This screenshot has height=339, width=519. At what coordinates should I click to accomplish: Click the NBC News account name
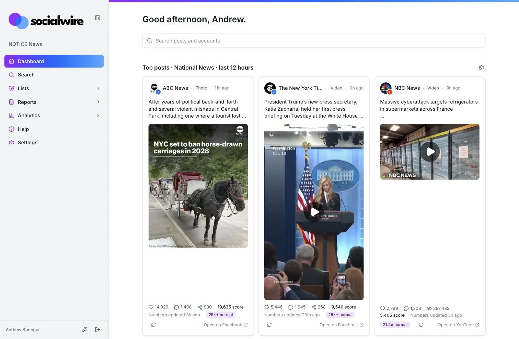(x=407, y=88)
